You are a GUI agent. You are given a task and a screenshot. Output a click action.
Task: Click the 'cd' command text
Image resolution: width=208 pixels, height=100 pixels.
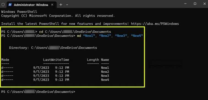(41, 32)
